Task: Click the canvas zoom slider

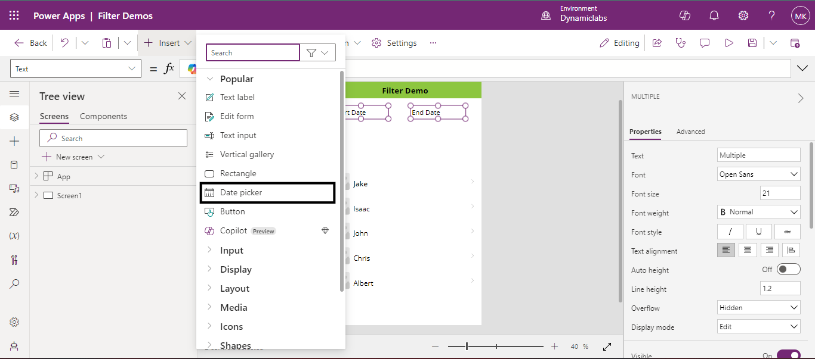Action: click(x=496, y=346)
